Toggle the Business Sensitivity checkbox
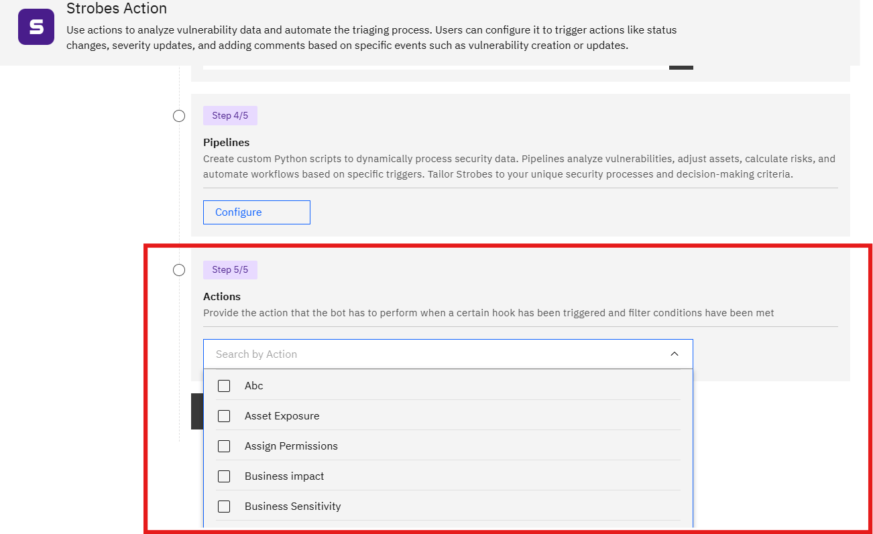Viewport: 873px width, 534px height. click(x=224, y=507)
